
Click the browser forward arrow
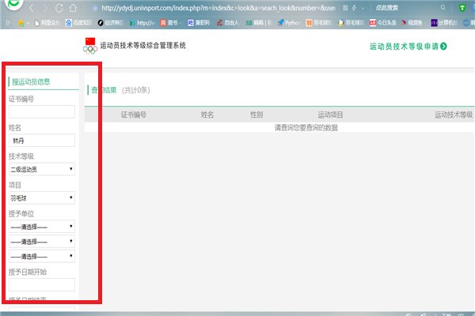tap(45, 8)
